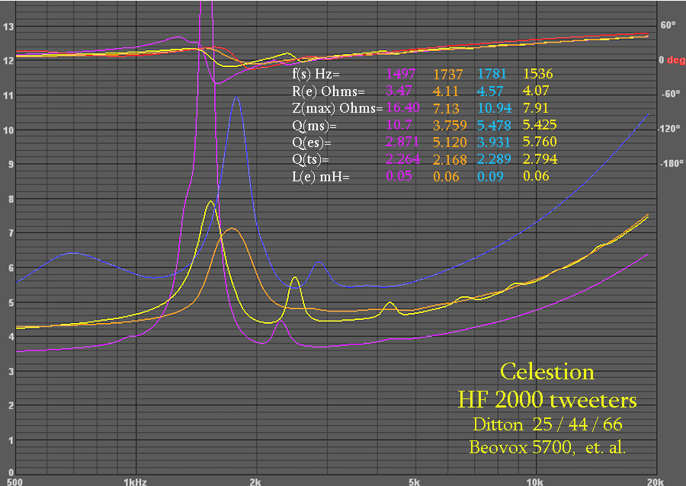Click the '-120°' phase axis label
Screen dimensions: 686x486
669,129
